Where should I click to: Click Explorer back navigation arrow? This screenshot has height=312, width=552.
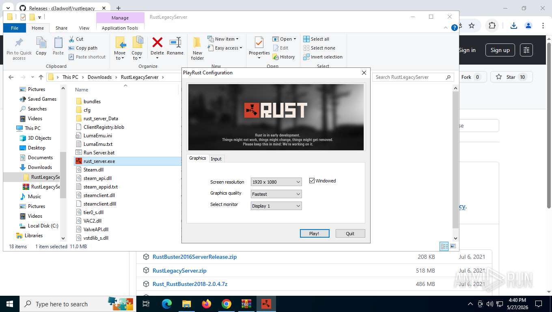click(11, 77)
